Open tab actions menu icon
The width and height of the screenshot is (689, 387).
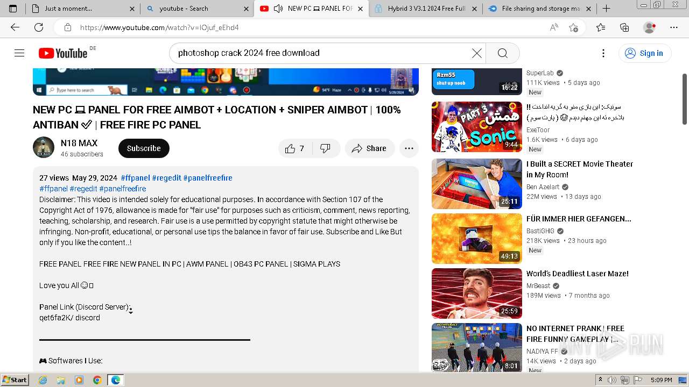[13, 9]
